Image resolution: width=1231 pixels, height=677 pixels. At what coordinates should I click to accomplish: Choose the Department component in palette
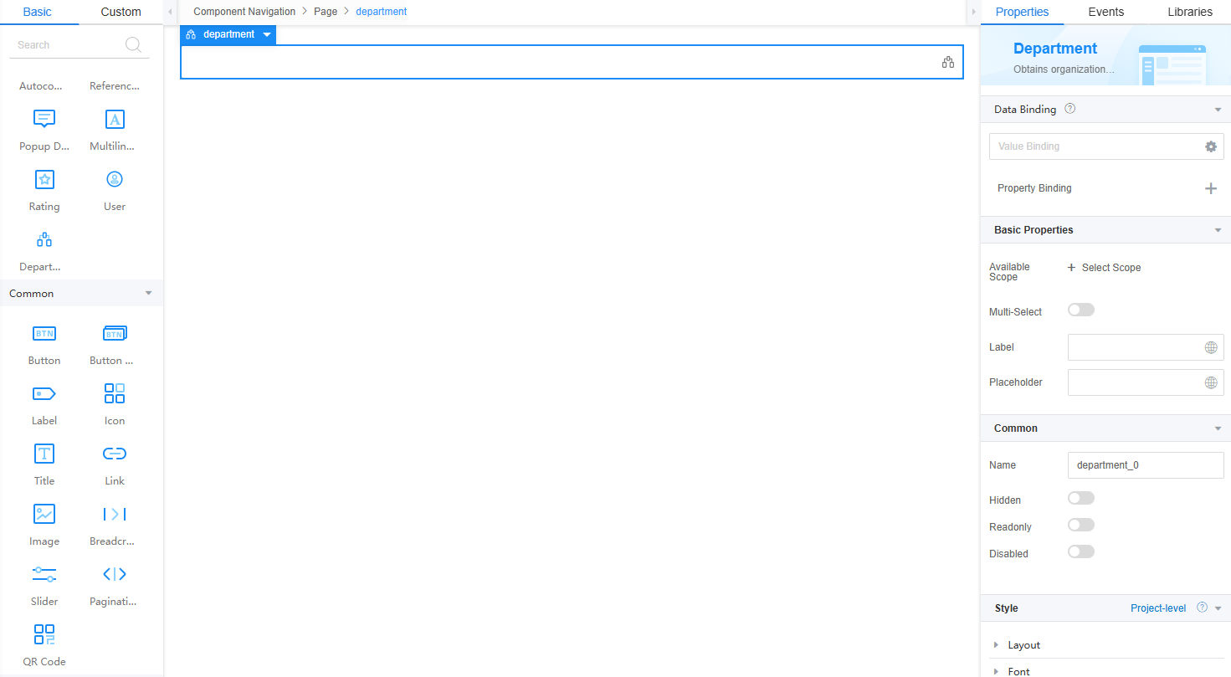click(x=44, y=239)
